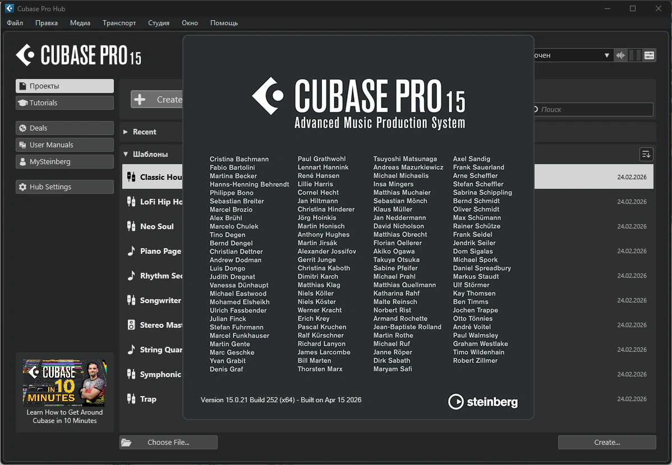Screen dimensions: 672x465
Task: Click the User Manuals book icon
Action: tap(22, 145)
